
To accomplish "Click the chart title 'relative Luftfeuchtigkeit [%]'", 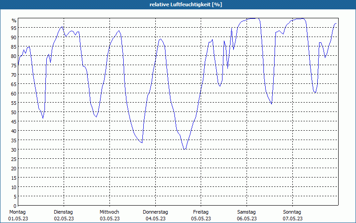I will 186,4.
